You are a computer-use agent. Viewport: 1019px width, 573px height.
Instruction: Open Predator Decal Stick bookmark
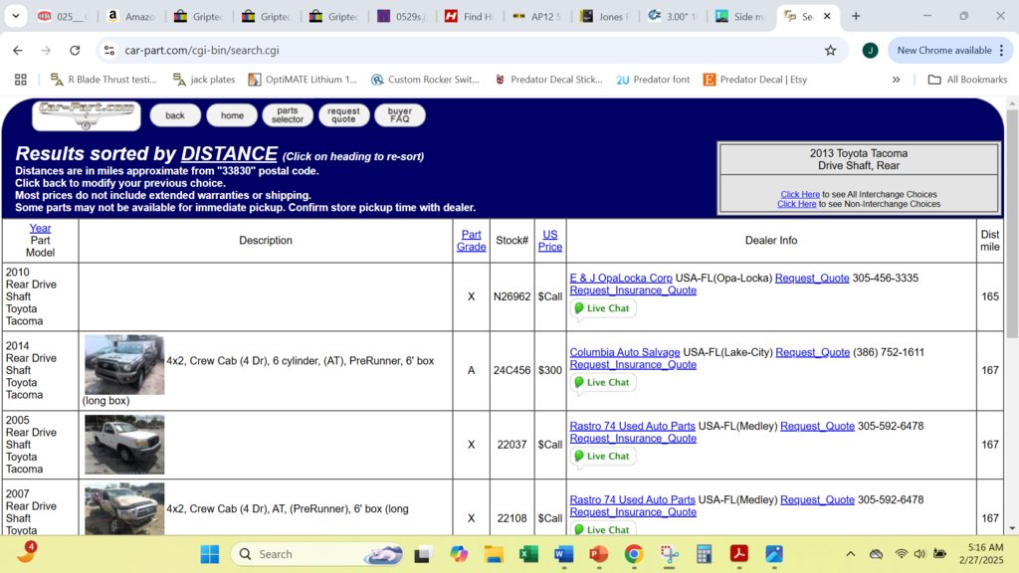[548, 80]
